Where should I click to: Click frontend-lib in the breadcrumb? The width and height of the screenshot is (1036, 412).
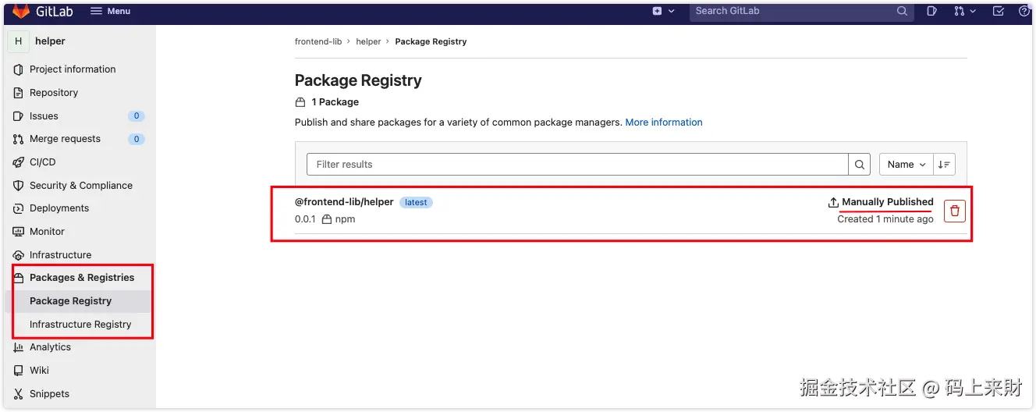pos(318,41)
